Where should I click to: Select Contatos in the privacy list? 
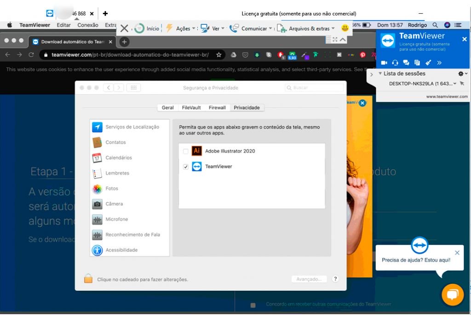click(129, 142)
